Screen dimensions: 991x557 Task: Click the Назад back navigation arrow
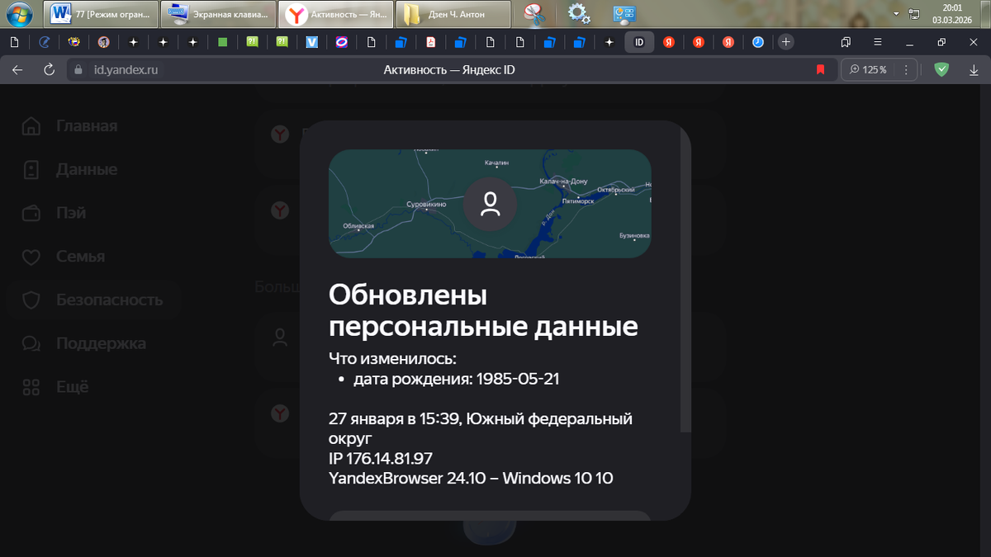(x=17, y=69)
